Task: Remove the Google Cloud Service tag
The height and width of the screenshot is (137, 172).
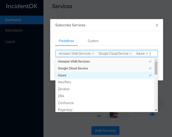Action: pyautogui.click(x=130, y=53)
